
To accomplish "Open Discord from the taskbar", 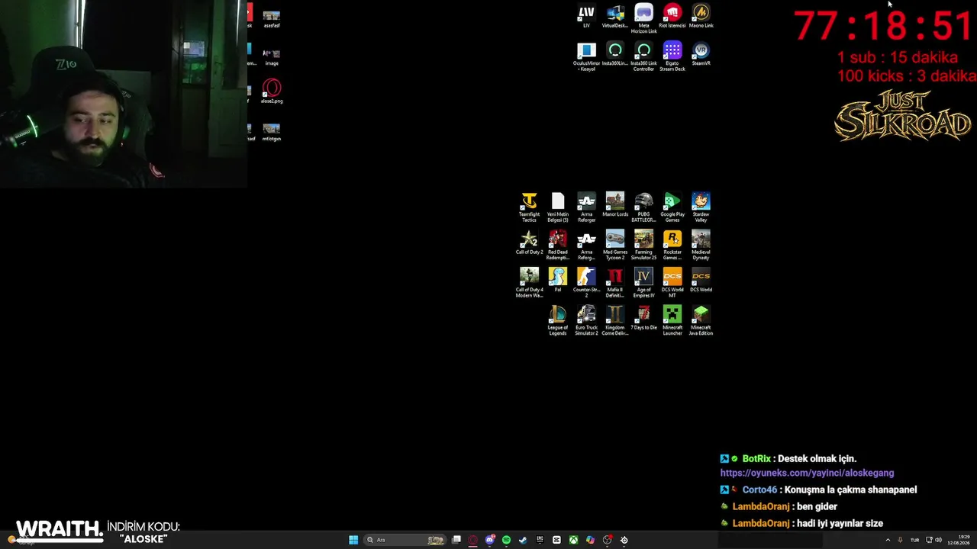I will (x=490, y=540).
